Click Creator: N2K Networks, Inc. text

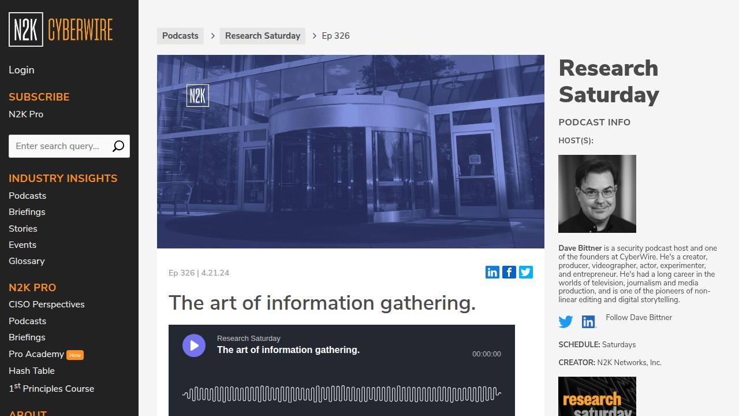point(610,363)
